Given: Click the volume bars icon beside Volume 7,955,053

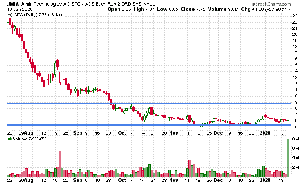Looking at the screenshot, I should [10, 139].
